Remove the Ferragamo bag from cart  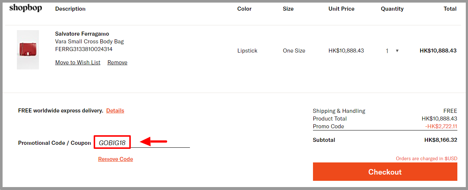(117, 62)
